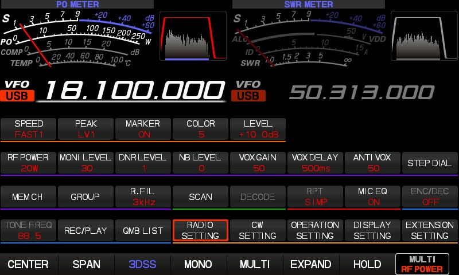This screenshot has width=459, height=275.
Task: Toggle the ENC/DEC OFF button
Action: [430, 197]
